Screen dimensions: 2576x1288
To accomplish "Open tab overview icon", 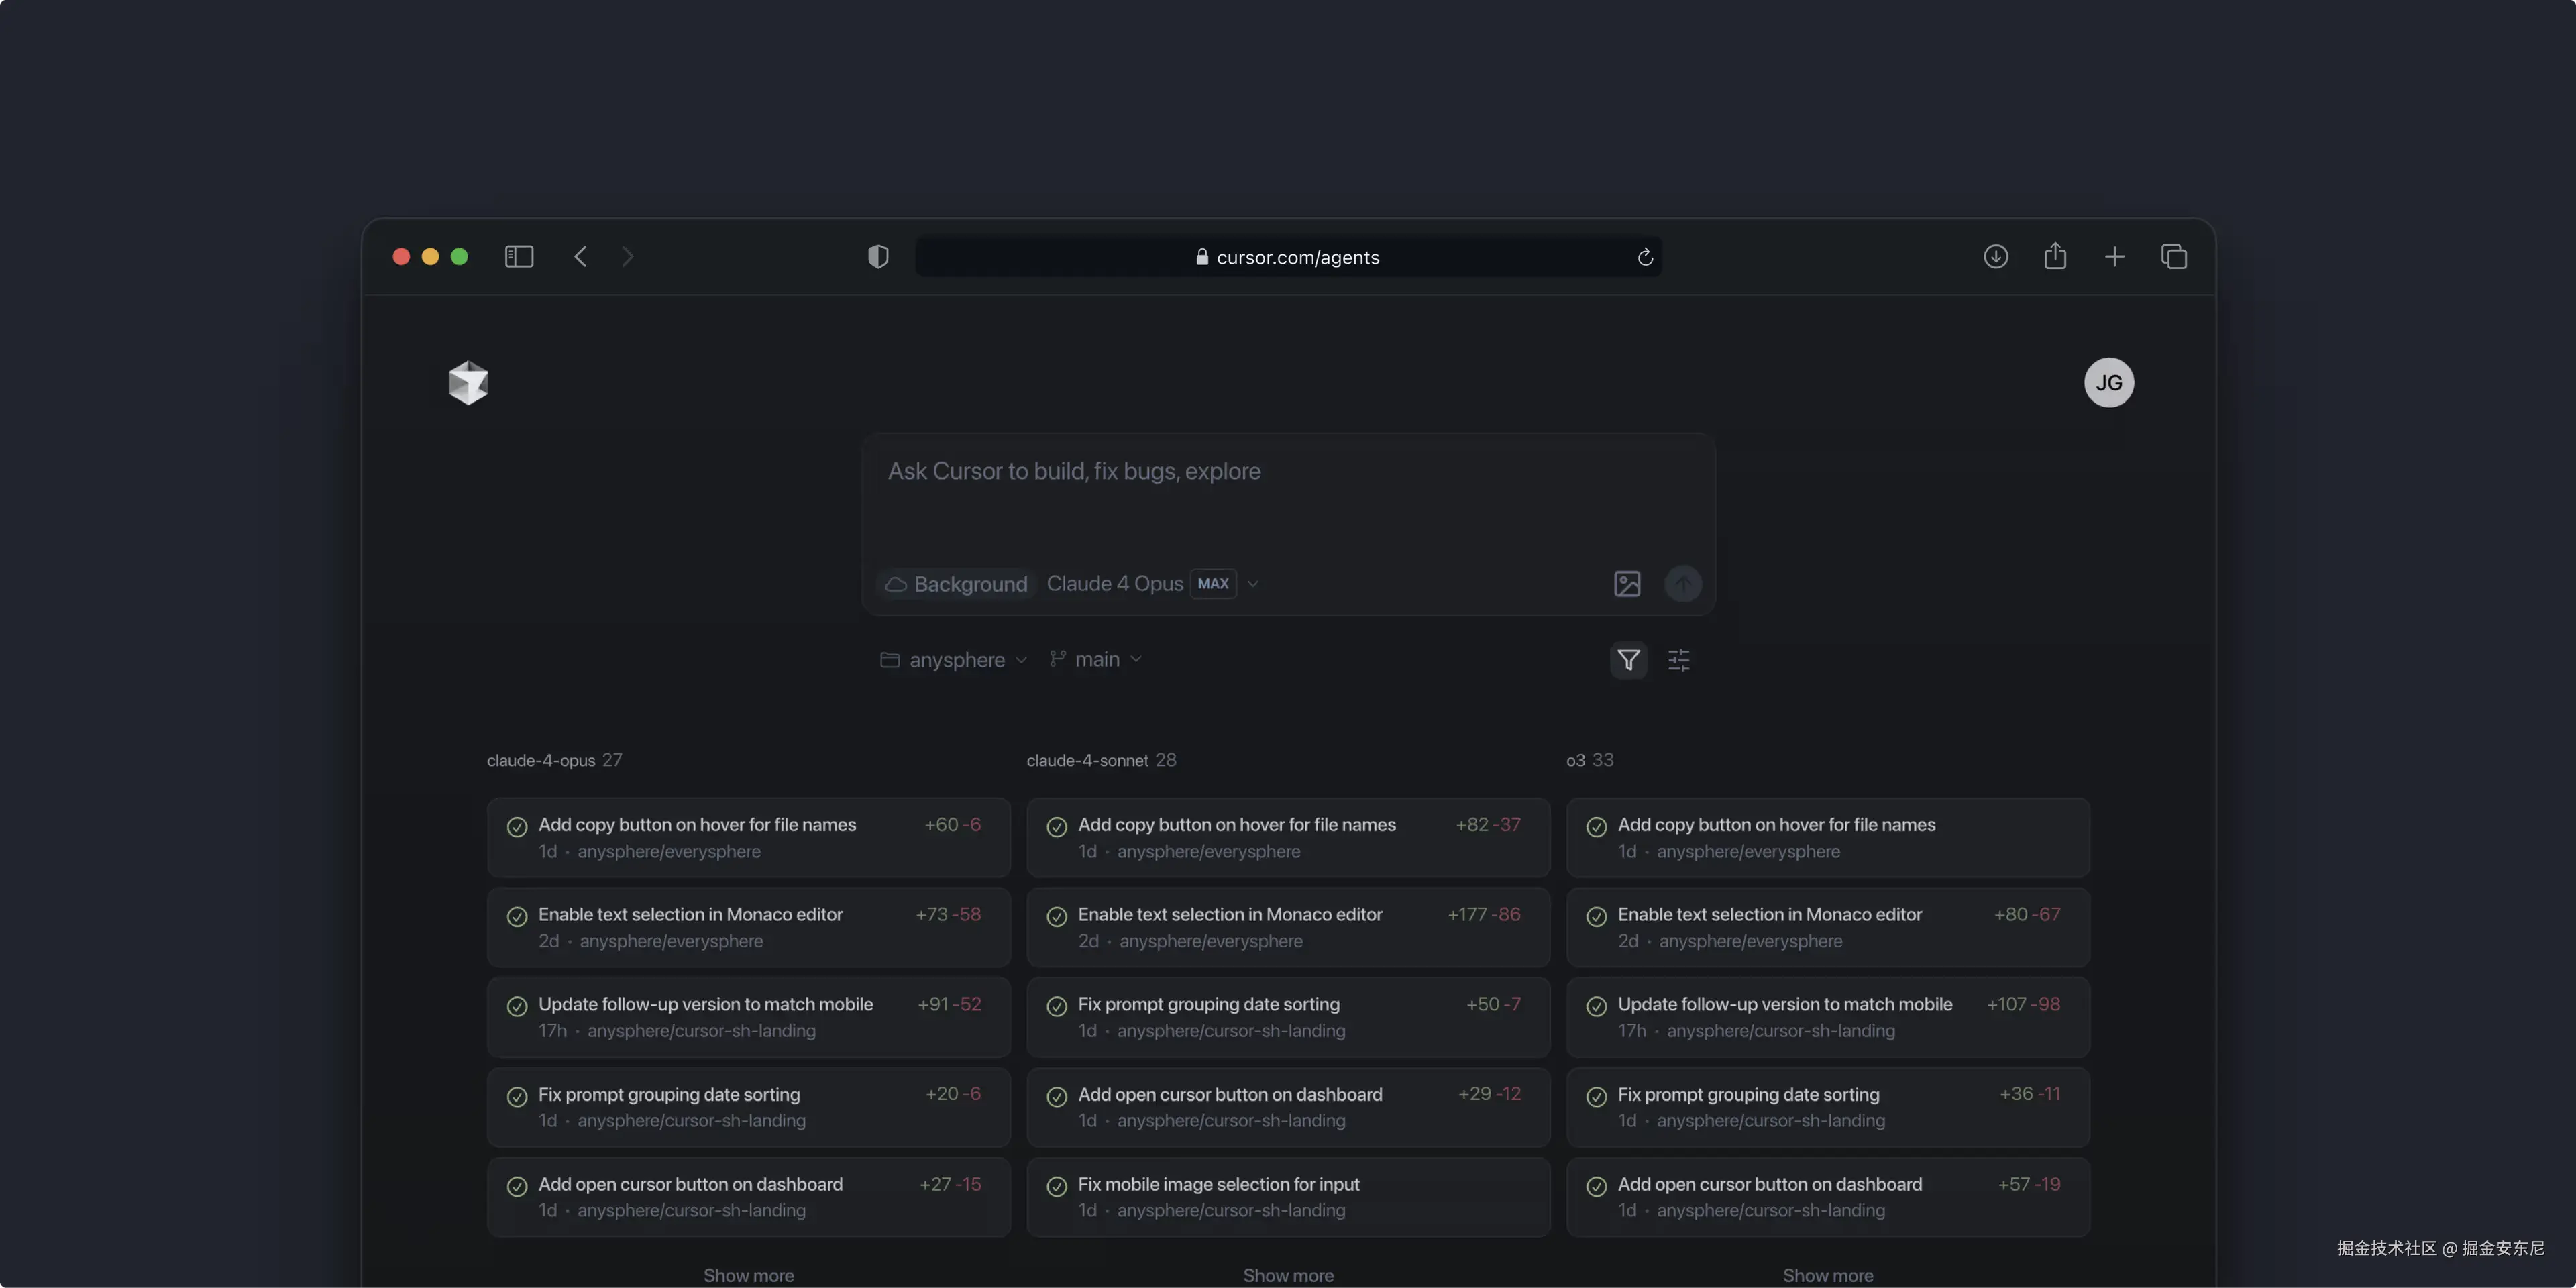I will [2173, 257].
